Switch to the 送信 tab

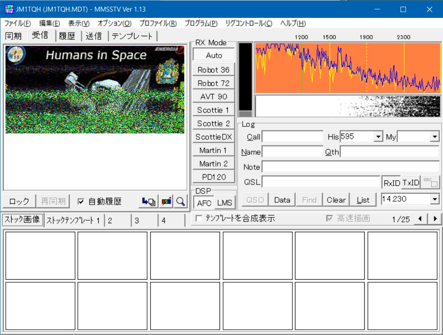(x=93, y=36)
